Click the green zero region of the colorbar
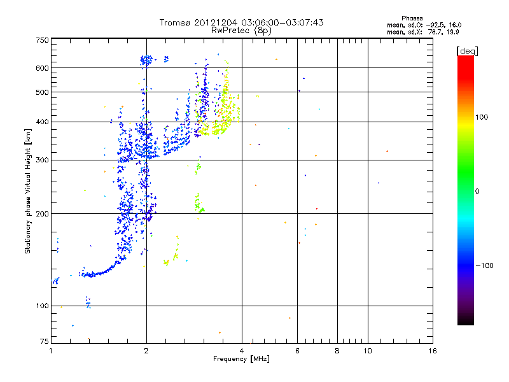 pos(466,190)
